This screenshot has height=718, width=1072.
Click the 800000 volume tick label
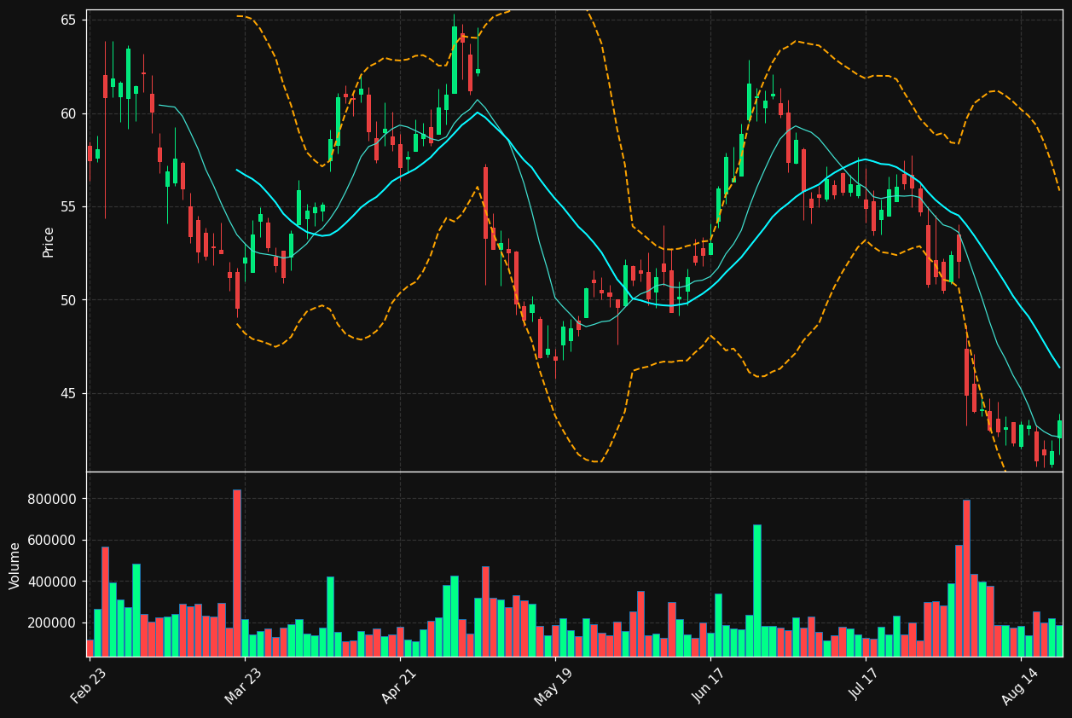click(x=52, y=499)
